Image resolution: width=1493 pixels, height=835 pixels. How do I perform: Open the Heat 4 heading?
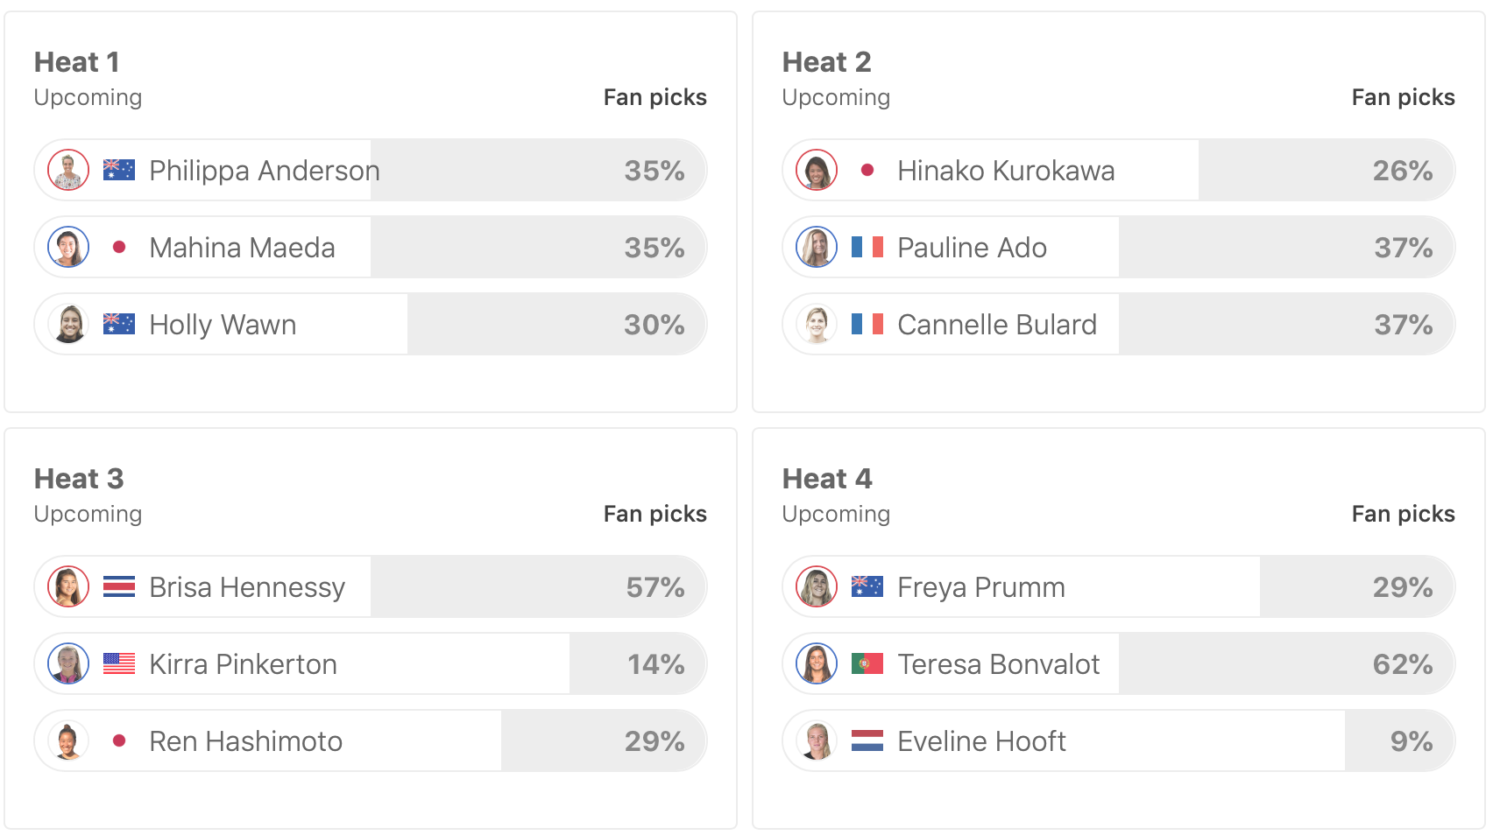(x=827, y=479)
